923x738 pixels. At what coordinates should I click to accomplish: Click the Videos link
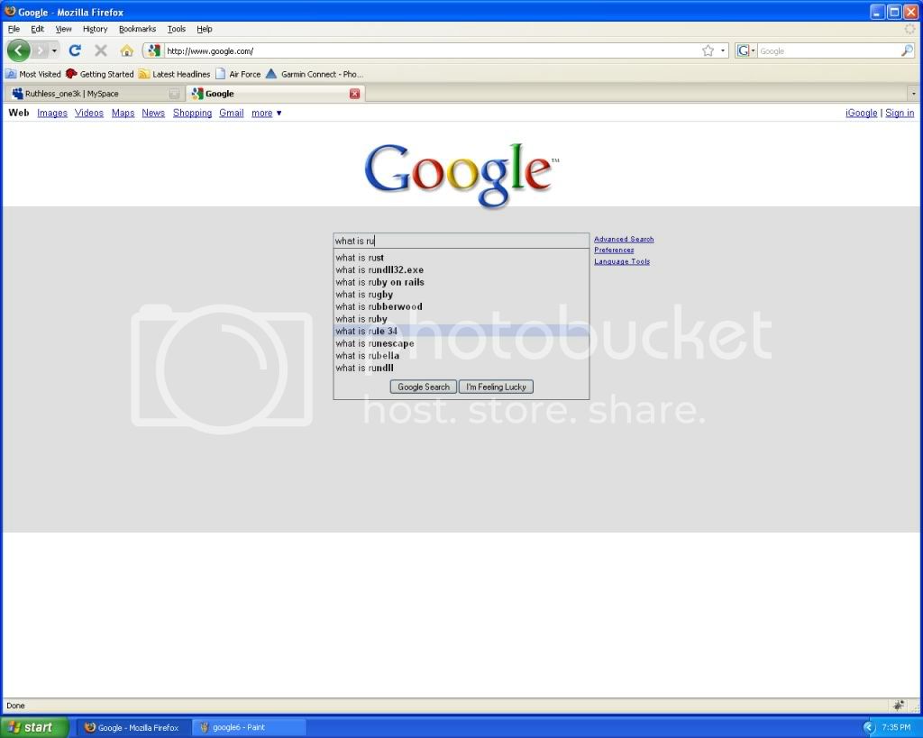89,113
